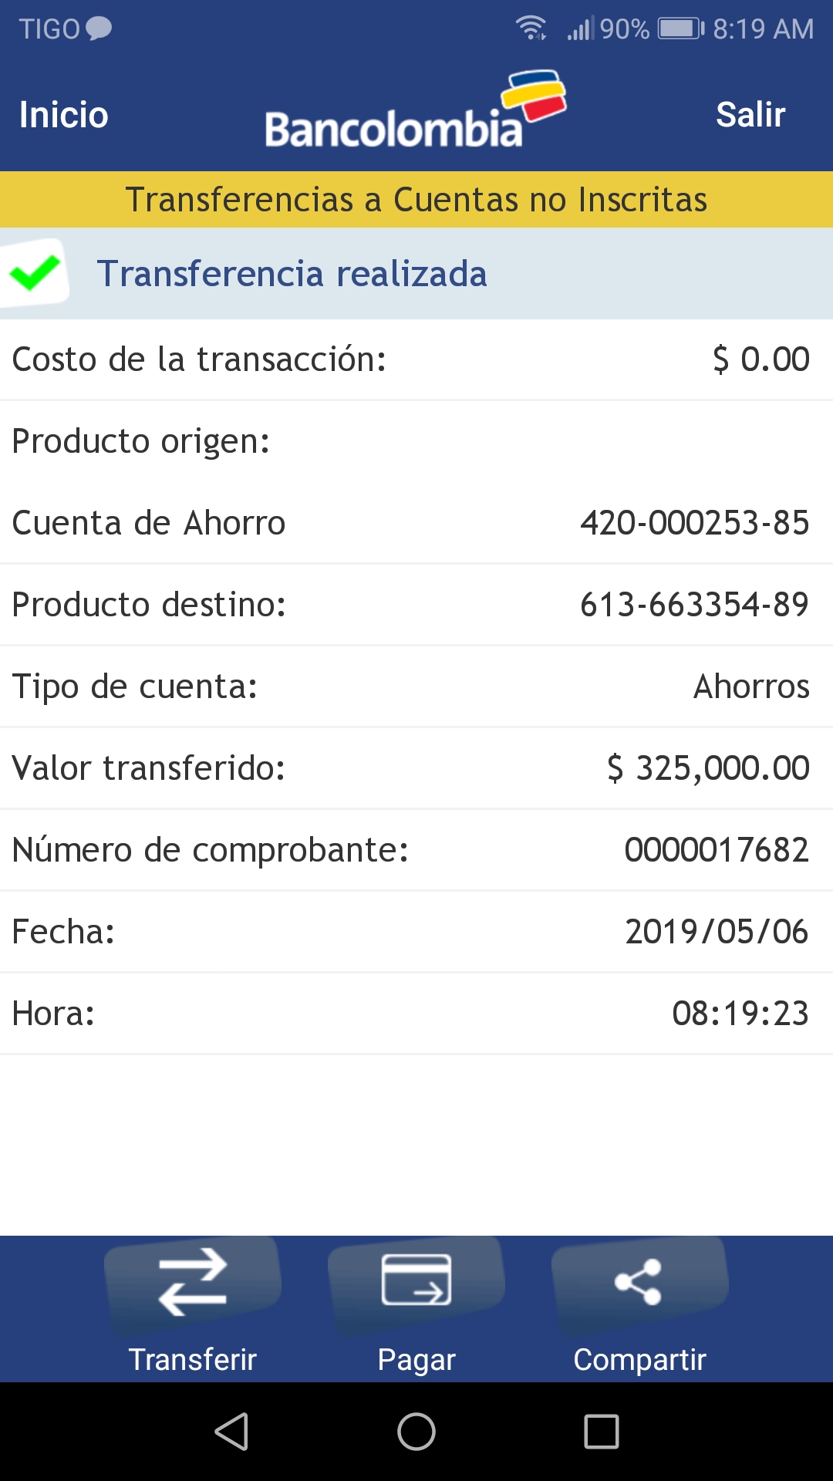Select the Compartir label
Image resolution: width=833 pixels, height=1481 pixels.
pos(639,1359)
